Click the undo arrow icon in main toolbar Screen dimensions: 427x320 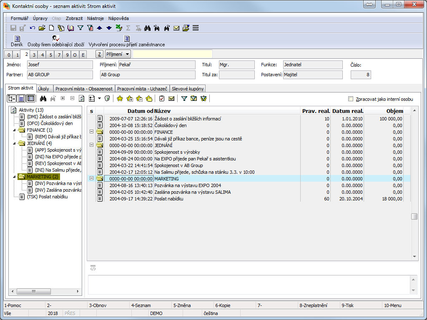click(33, 28)
